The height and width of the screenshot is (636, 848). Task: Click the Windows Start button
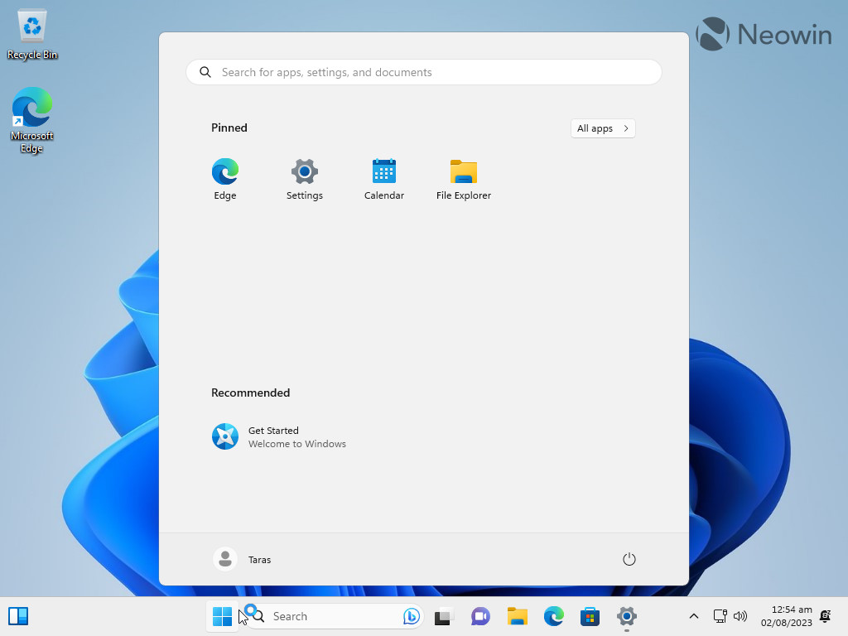222,616
